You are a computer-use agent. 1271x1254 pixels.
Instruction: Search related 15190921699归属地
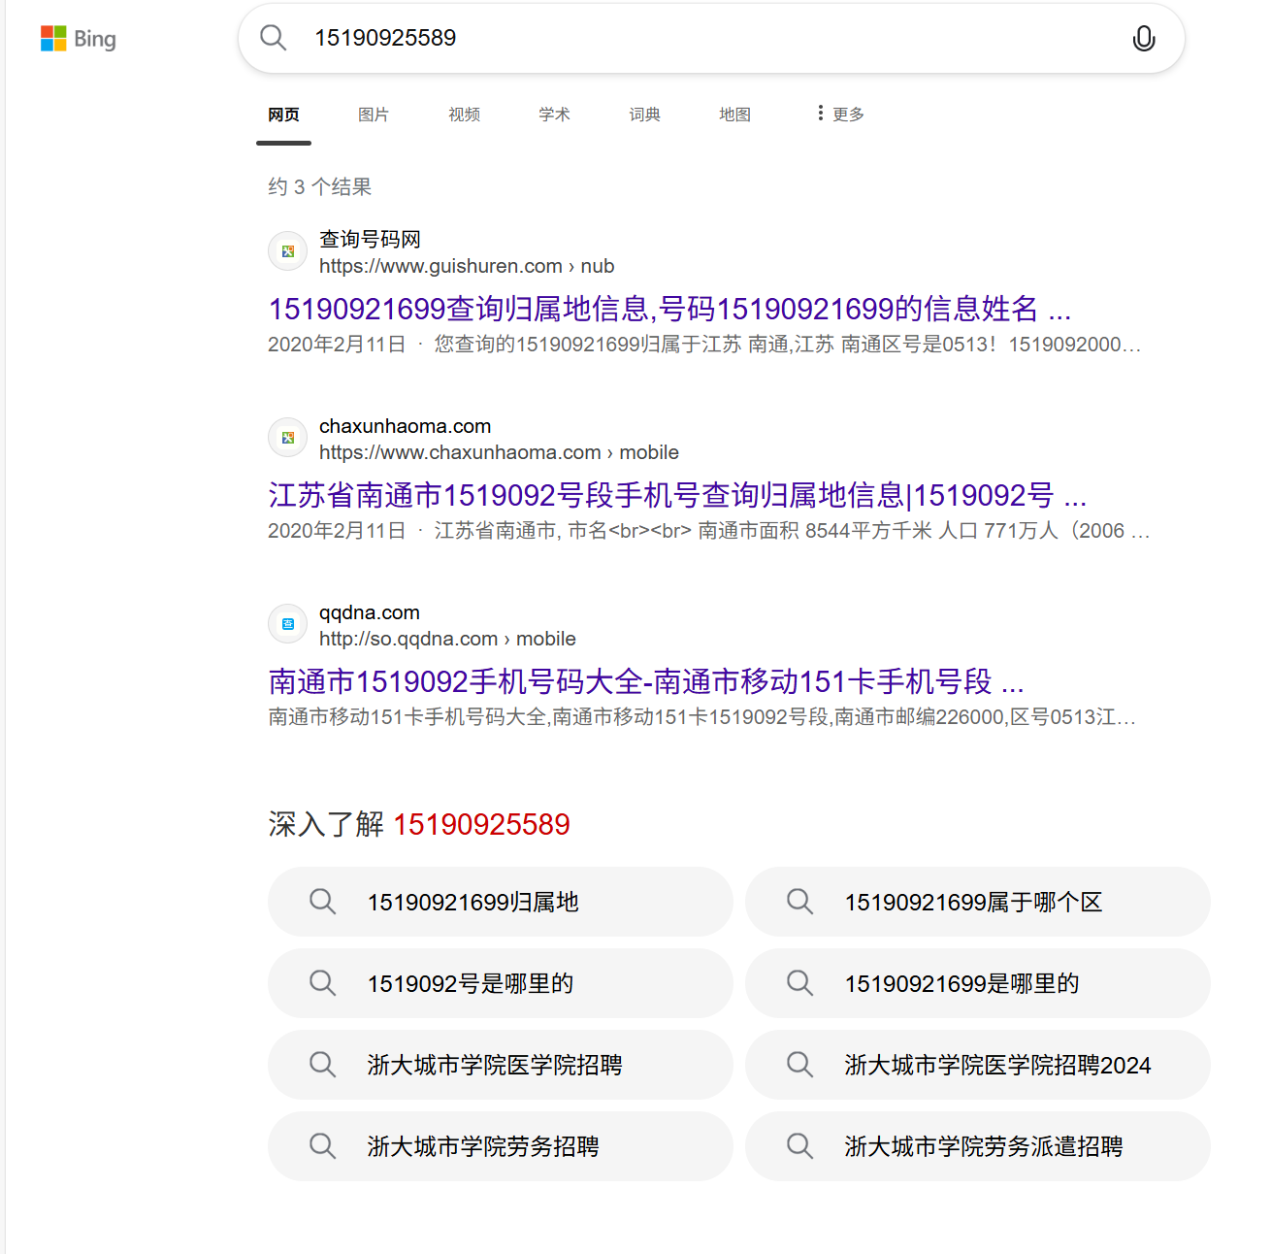pos(501,902)
